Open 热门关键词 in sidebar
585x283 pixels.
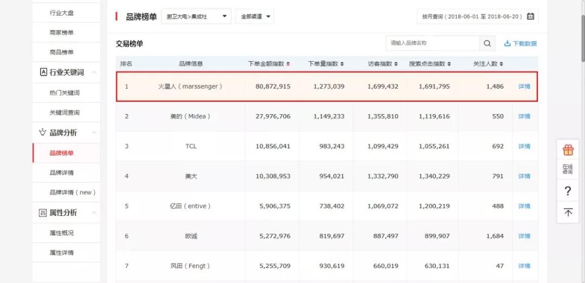64,93
